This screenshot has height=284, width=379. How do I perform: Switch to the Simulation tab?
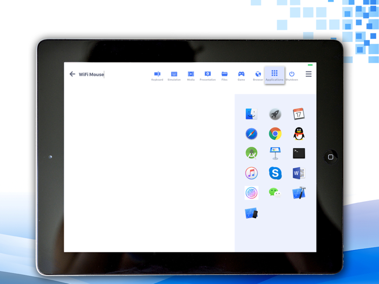(x=174, y=76)
